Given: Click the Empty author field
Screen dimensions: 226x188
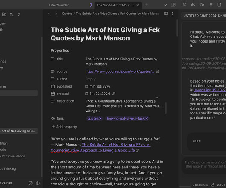Looking at the screenshot, I should [90, 79].
